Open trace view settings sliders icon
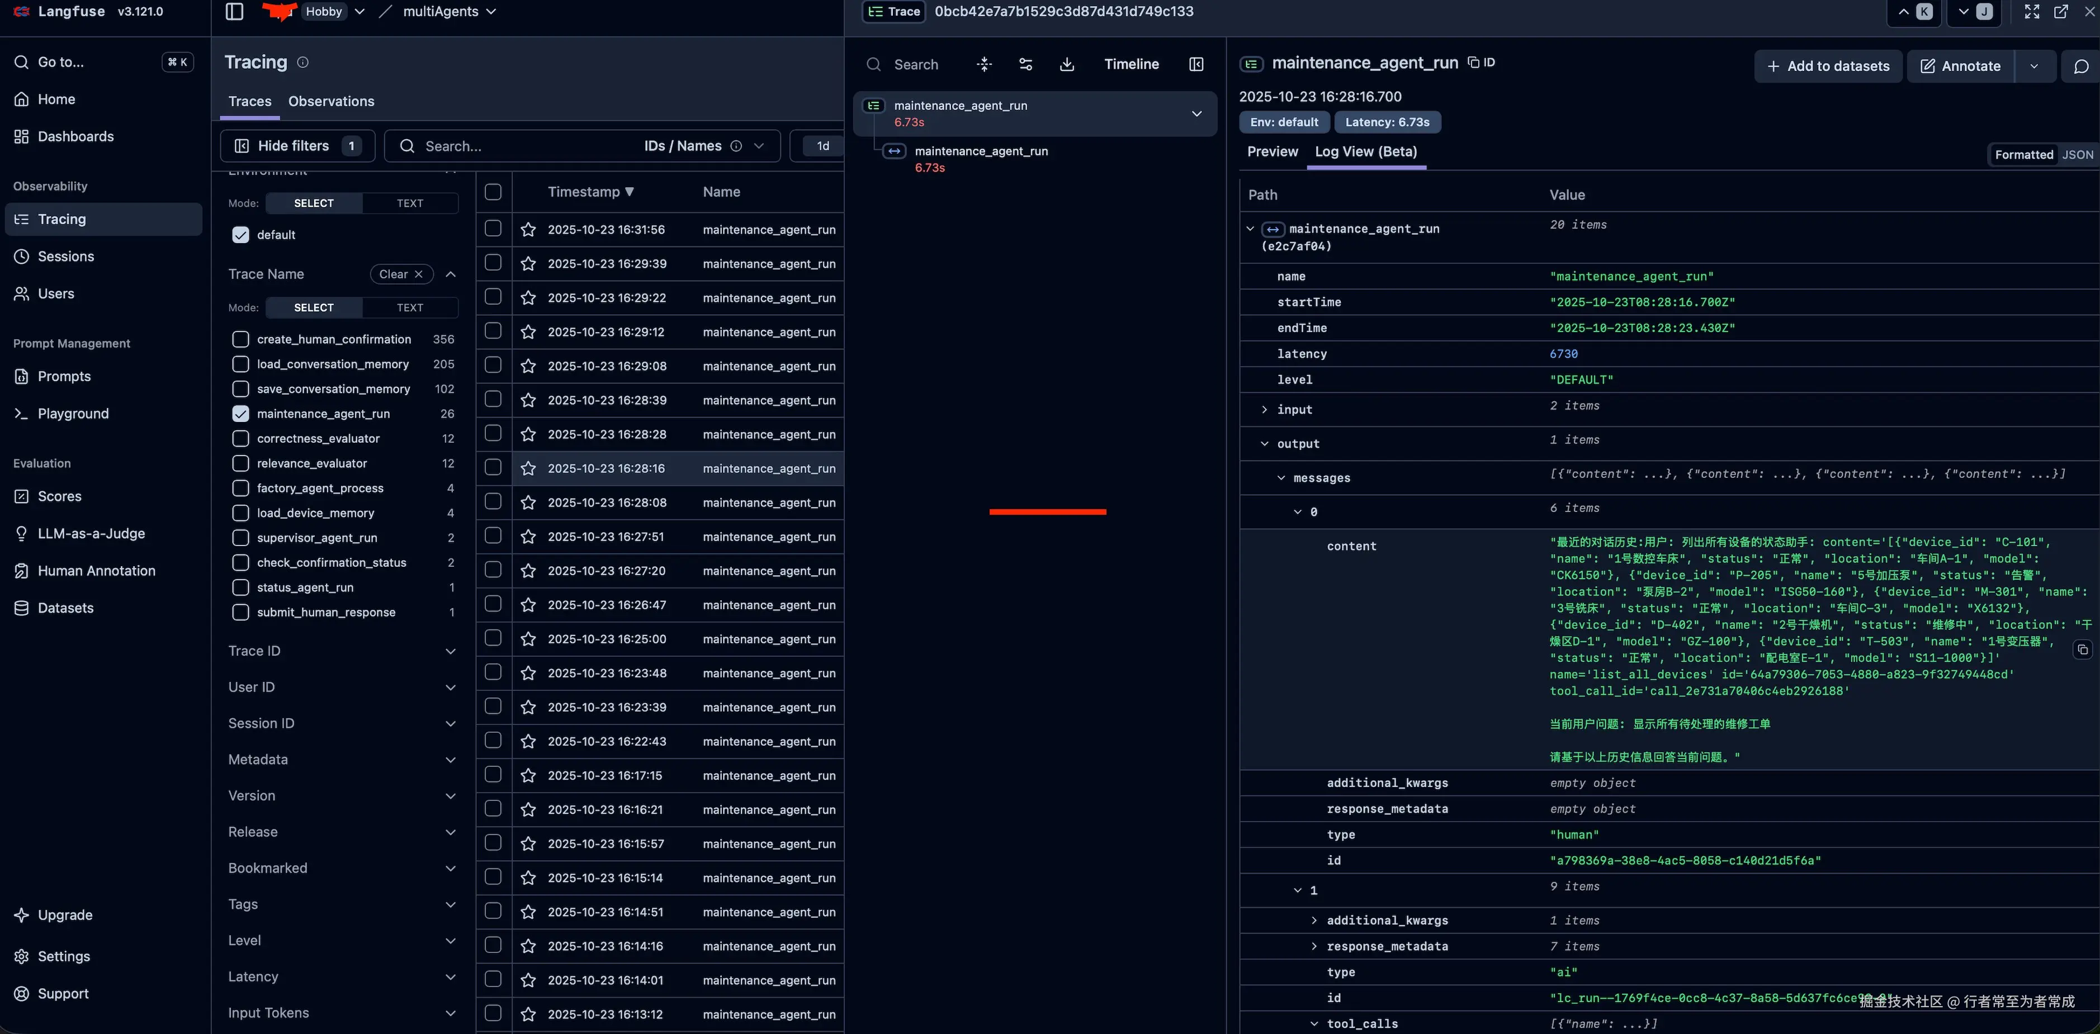The image size is (2100, 1034). (x=1025, y=64)
